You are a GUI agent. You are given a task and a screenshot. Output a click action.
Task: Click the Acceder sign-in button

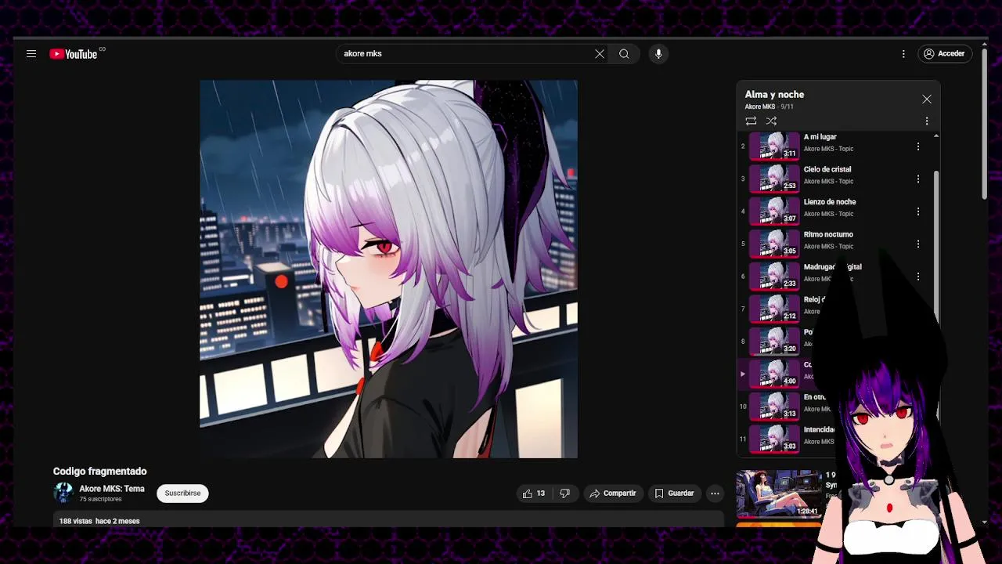click(x=945, y=54)
